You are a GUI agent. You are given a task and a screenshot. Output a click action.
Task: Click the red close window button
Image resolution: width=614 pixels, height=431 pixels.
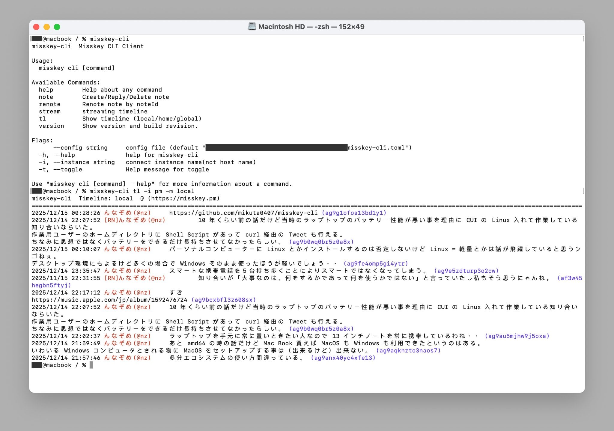(36, 27)
